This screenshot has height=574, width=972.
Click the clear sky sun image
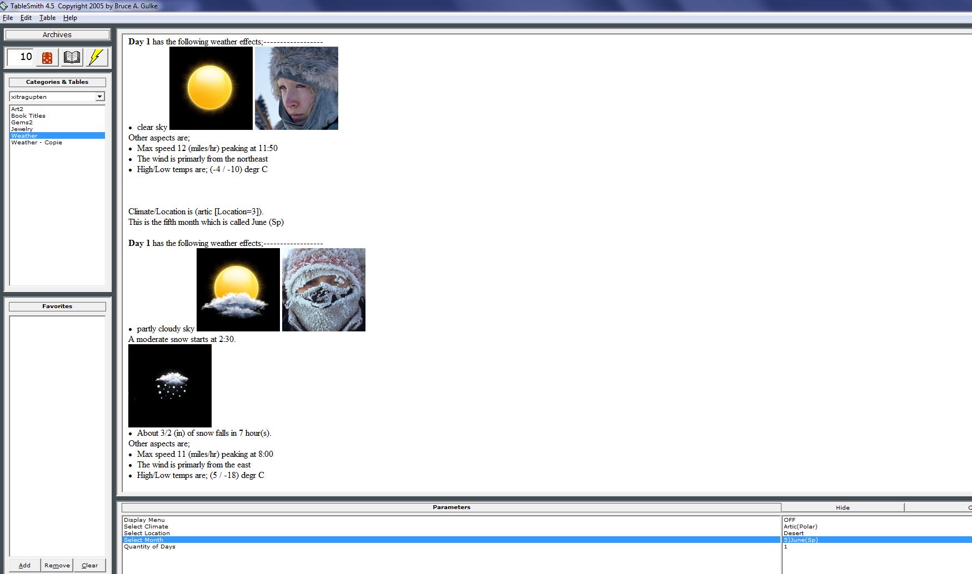click(211, 88)
